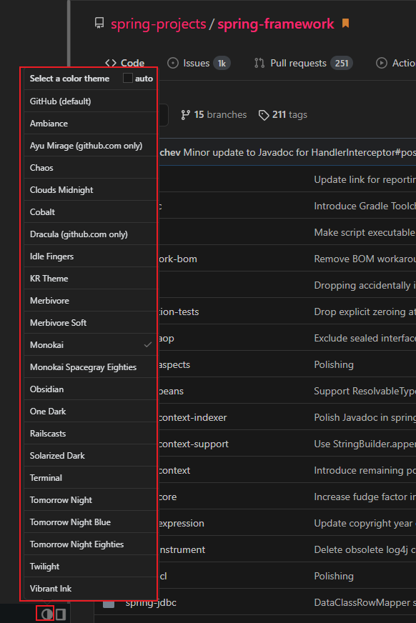
Task: Click 'Update link for reporting' commit message
Action: point(365,179)
